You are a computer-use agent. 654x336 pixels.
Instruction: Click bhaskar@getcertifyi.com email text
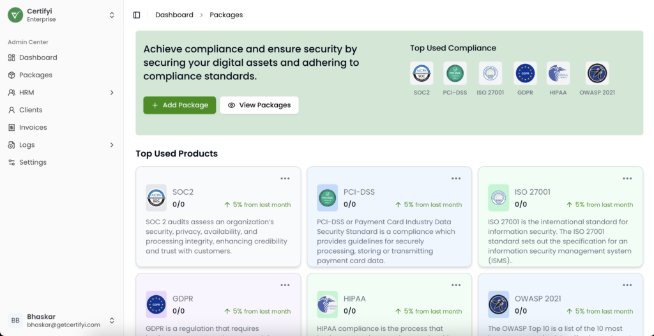coord(64,325)
